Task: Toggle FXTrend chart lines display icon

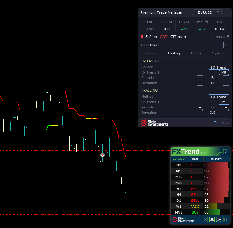Action: click(x=219, y=219)
